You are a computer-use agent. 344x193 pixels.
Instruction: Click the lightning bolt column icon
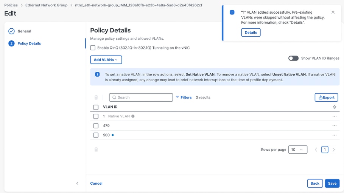pos(334,107)
